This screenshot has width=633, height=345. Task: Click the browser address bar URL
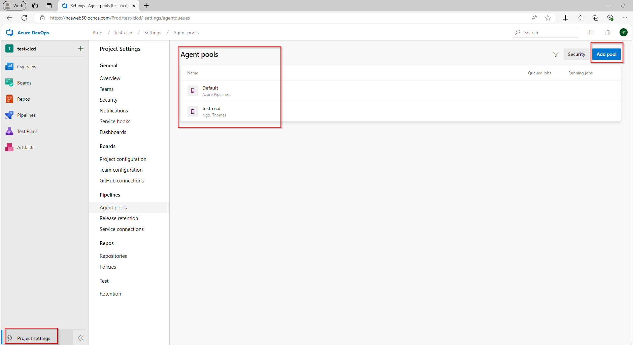[x=120, y=18]
